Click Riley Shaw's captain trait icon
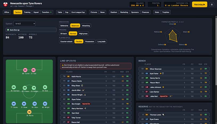217x124 pixels. click(x=82, y=86)
